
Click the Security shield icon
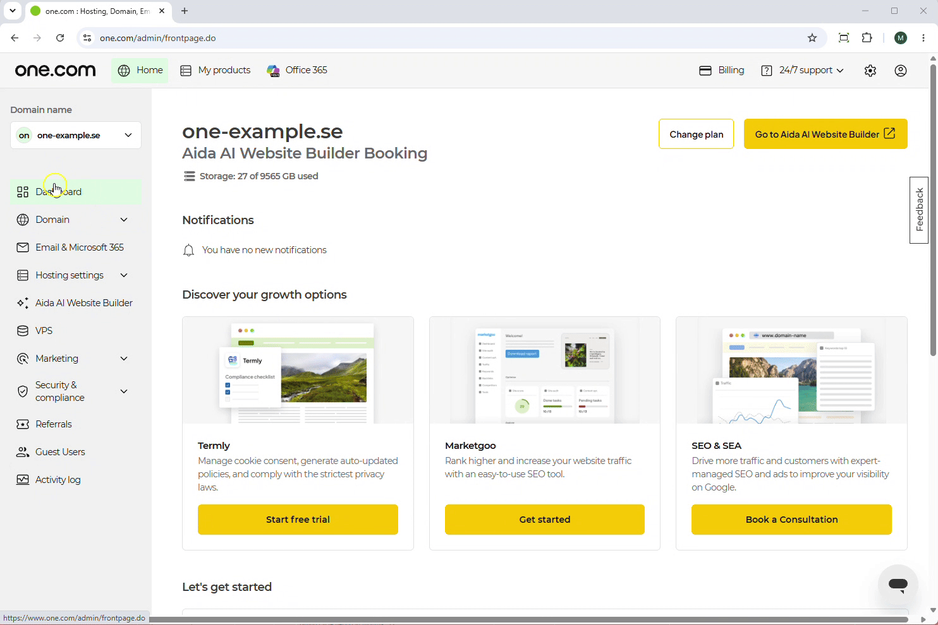pos(23,391)
